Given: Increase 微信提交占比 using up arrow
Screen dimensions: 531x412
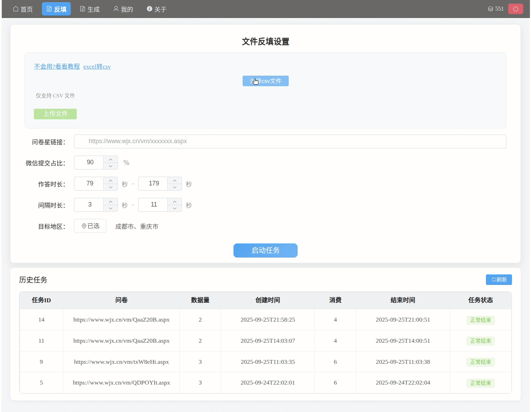Looking at the screenshot, I should click(x=110, y=159).
